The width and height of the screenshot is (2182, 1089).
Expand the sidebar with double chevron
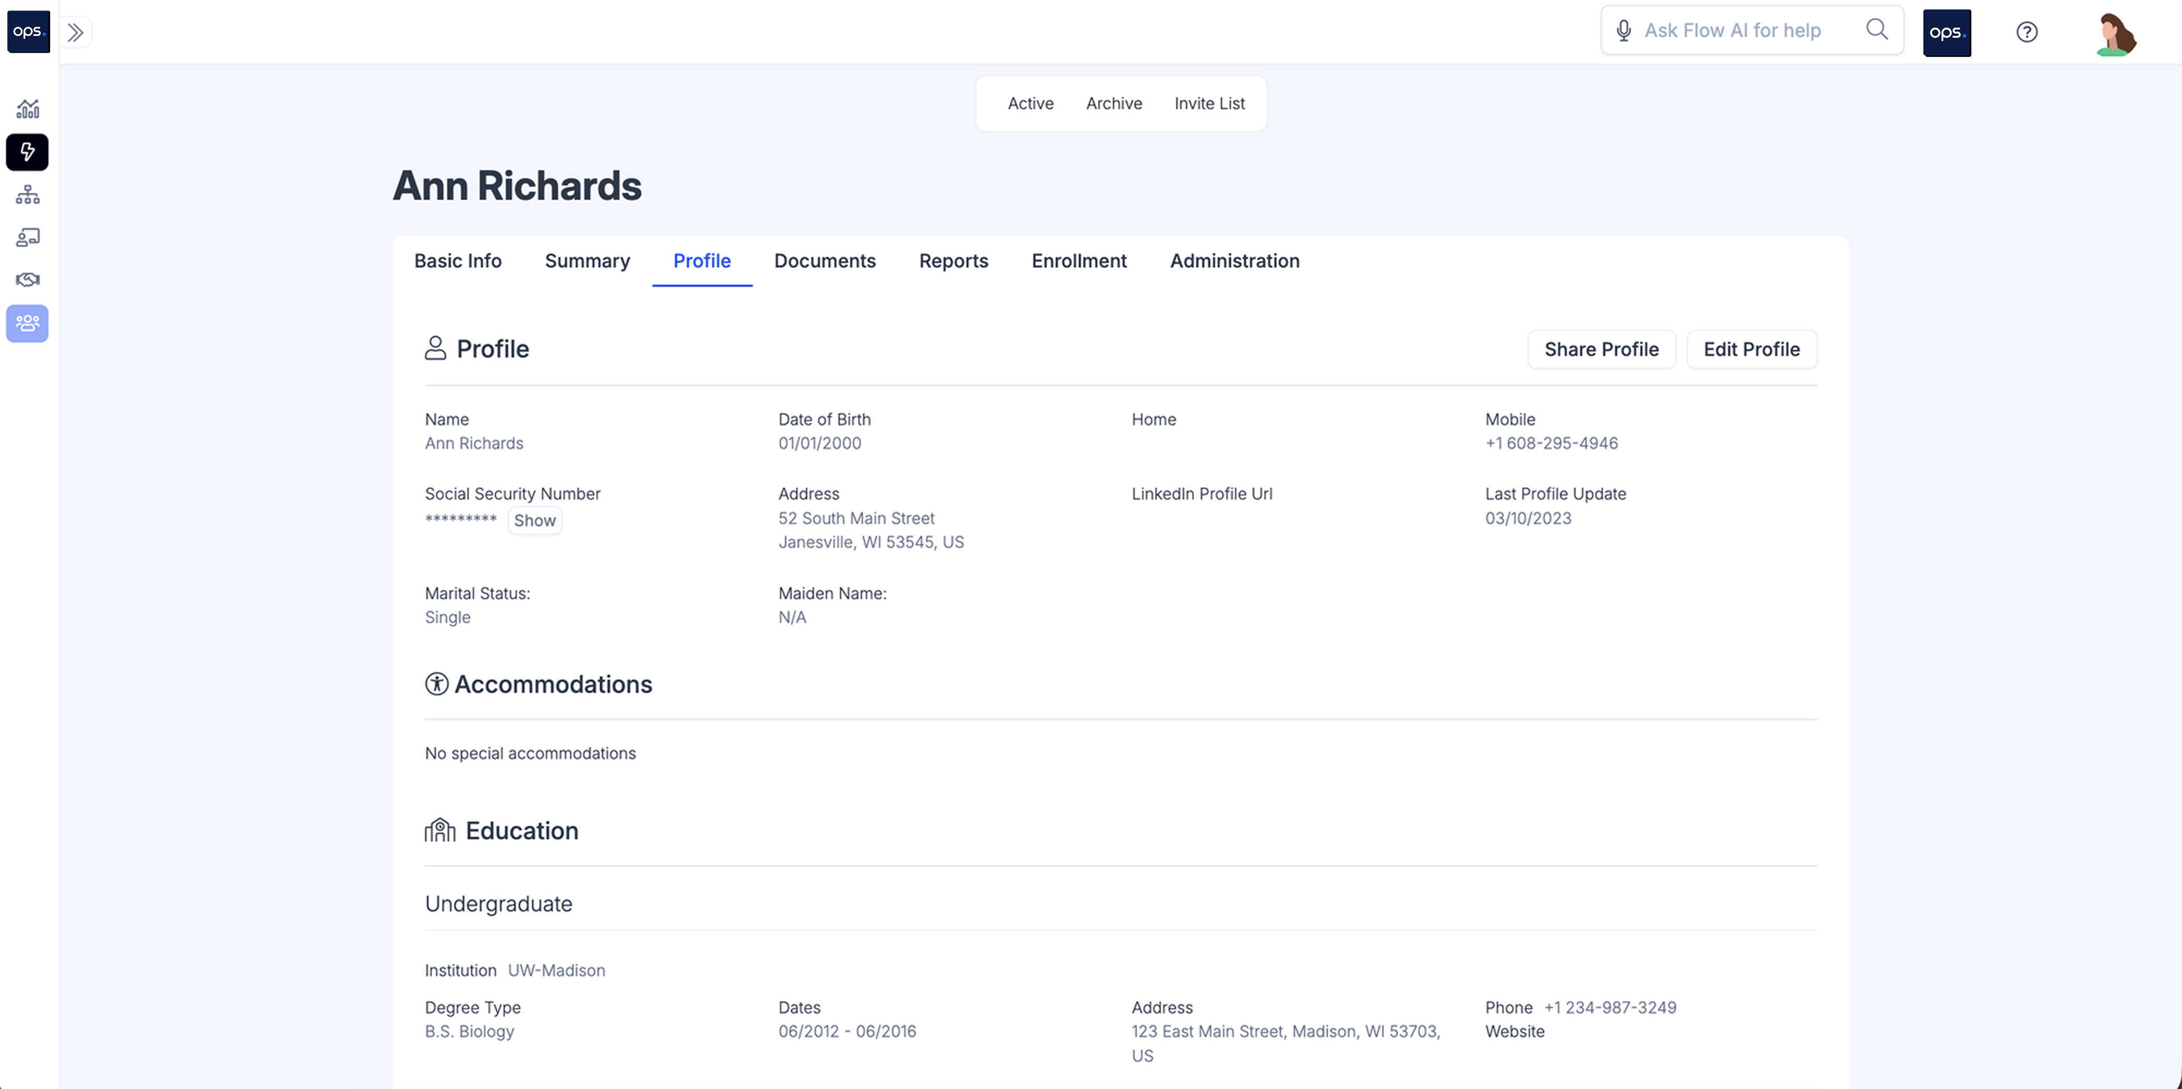[75, 32]
